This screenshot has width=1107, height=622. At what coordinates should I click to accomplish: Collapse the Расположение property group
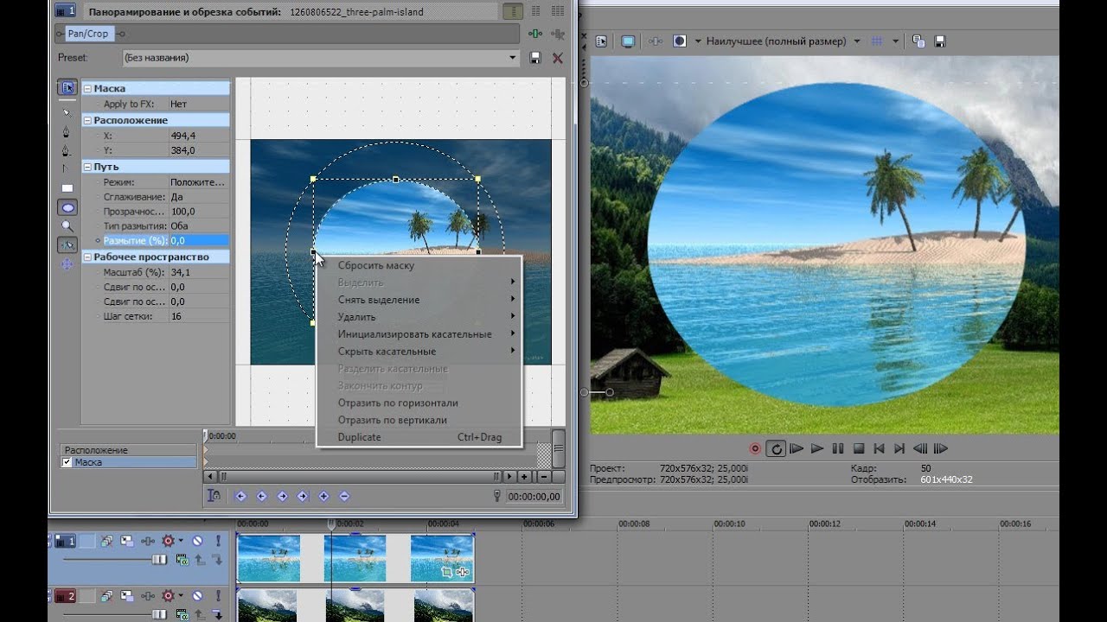[87, 120]
